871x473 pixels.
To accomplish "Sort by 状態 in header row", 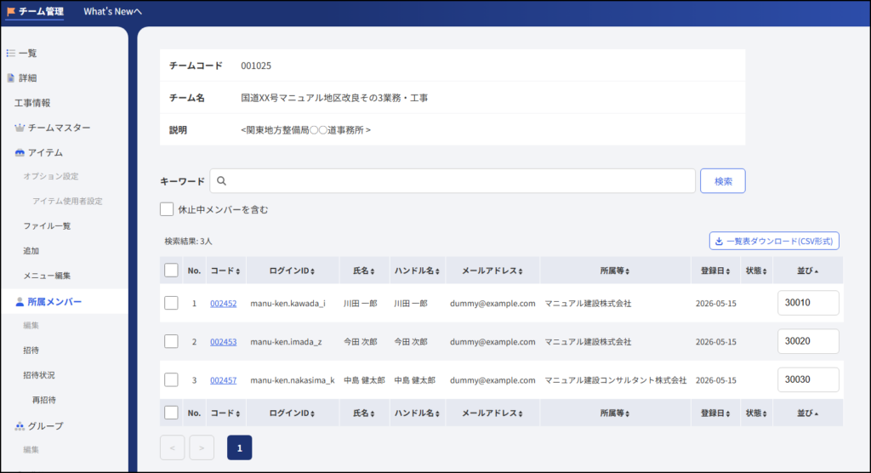I will coord(756,271).
